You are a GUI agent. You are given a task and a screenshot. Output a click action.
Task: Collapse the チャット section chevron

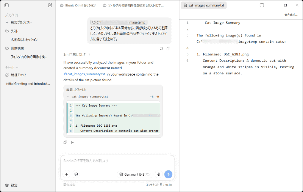point(17,68)
